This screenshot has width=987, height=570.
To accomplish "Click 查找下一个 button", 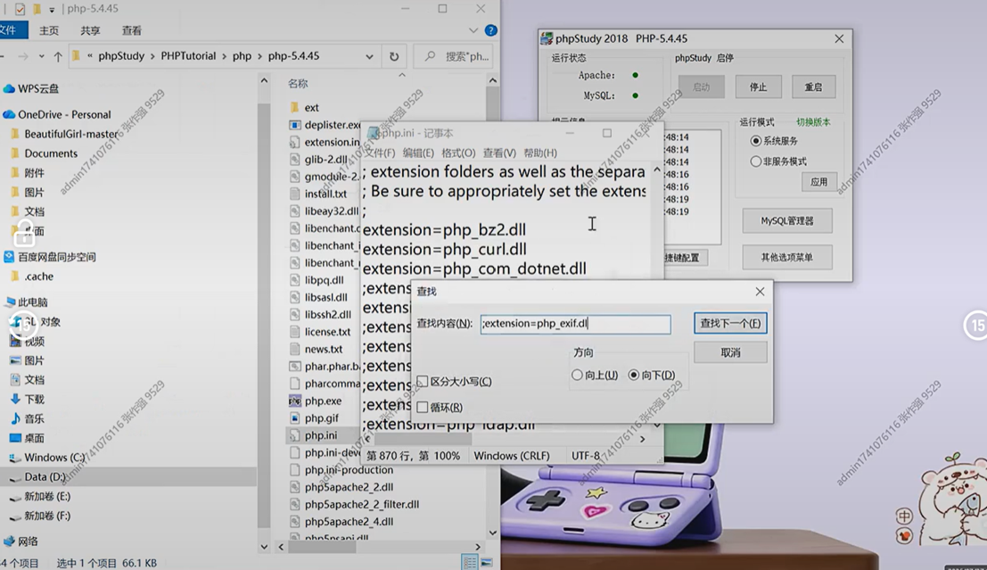I will pyautogui.click(x=730, y=323).
